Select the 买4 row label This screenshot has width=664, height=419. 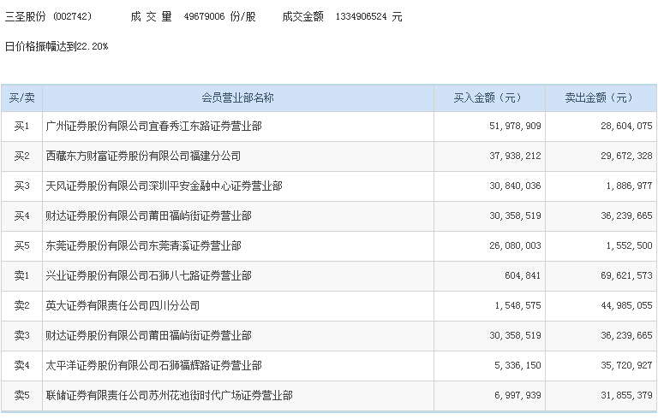point(21,216)
